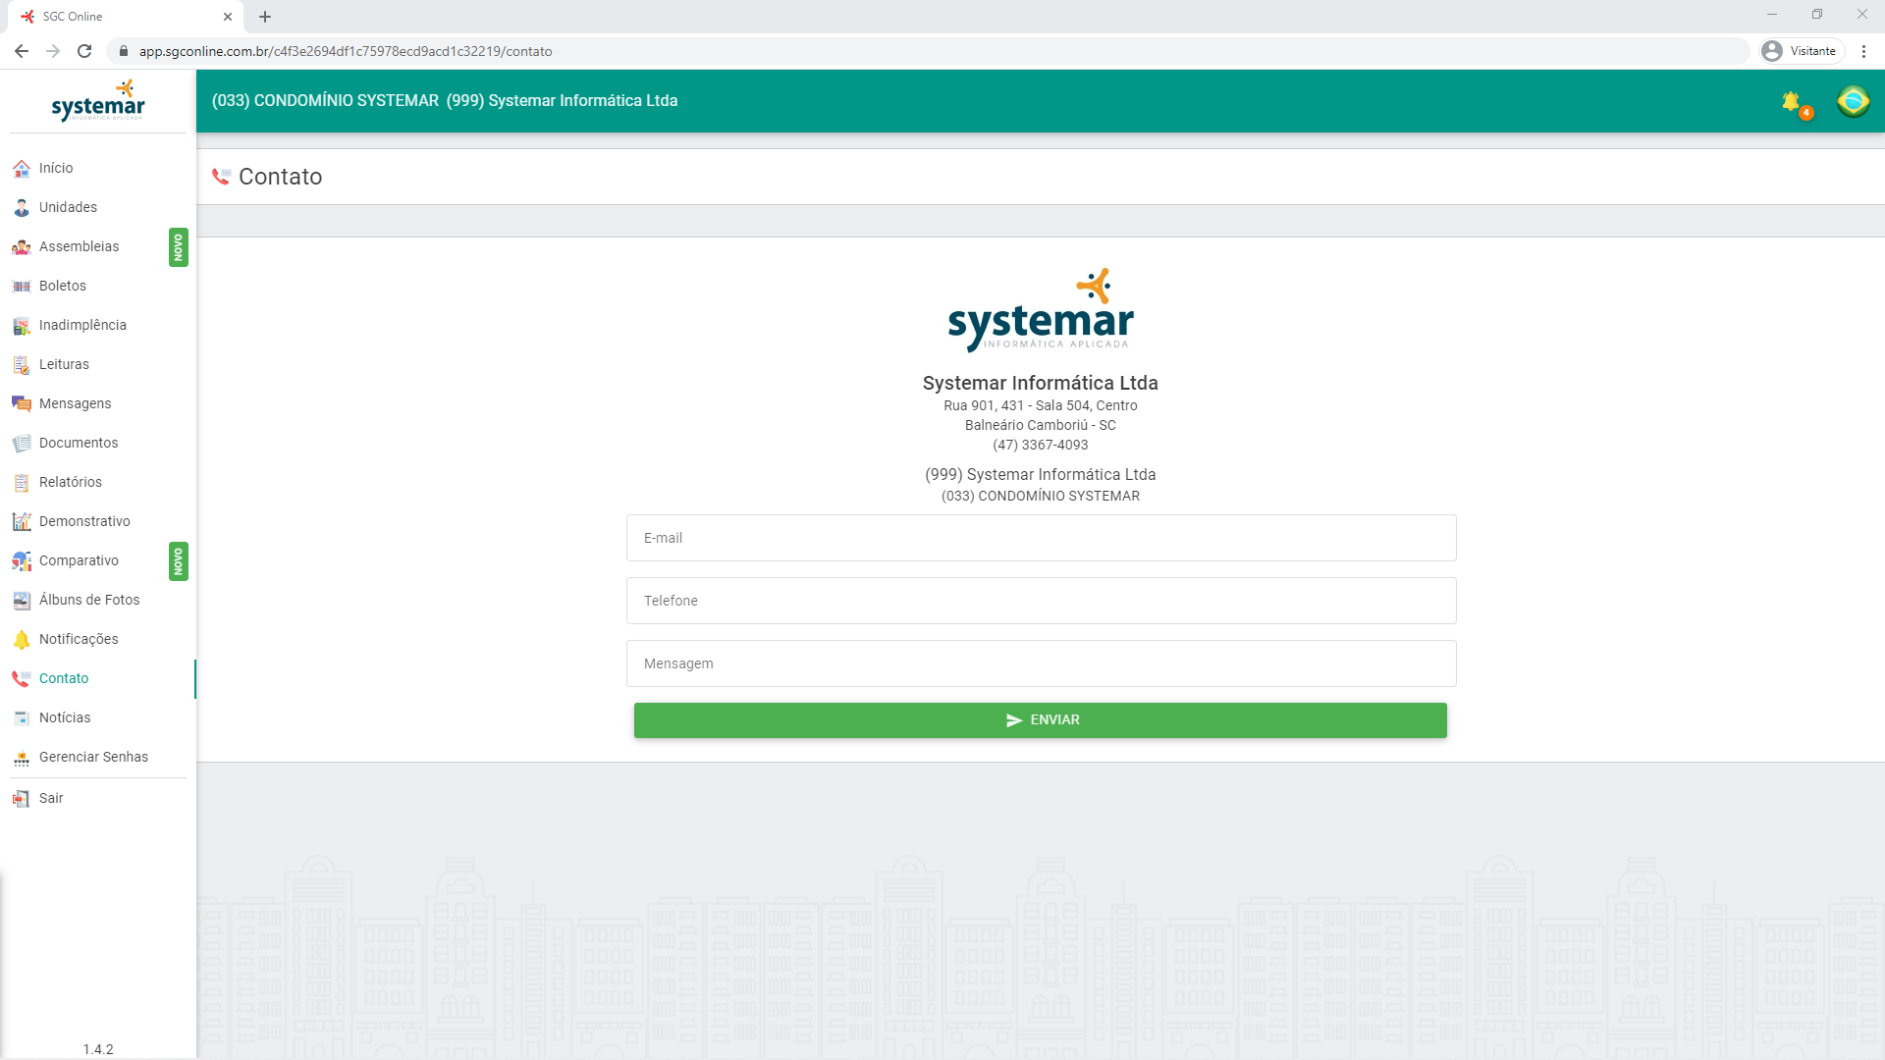Click the Notificações bell icon in sidebar
The height and width of the screenshot is (1060, 1885).
pos(22,640)
